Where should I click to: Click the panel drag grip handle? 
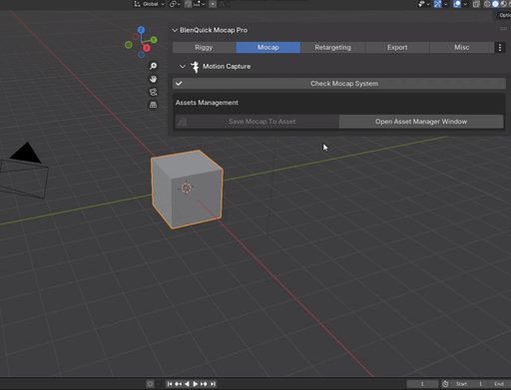pyautogui.click(x=504, y=29)
